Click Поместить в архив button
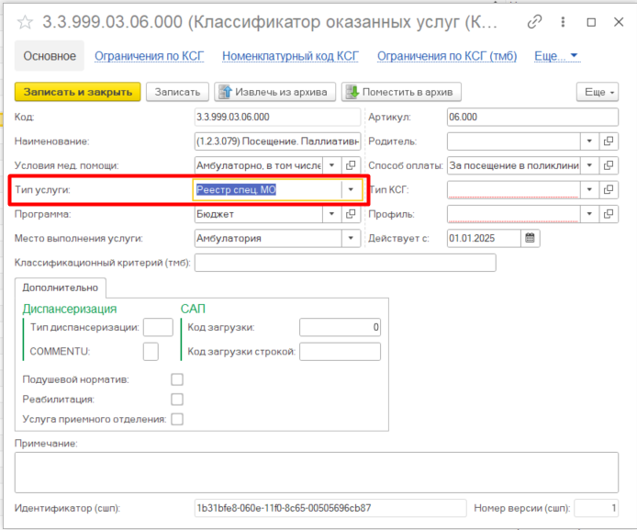637x530 pixels. (x=401, y=92)
